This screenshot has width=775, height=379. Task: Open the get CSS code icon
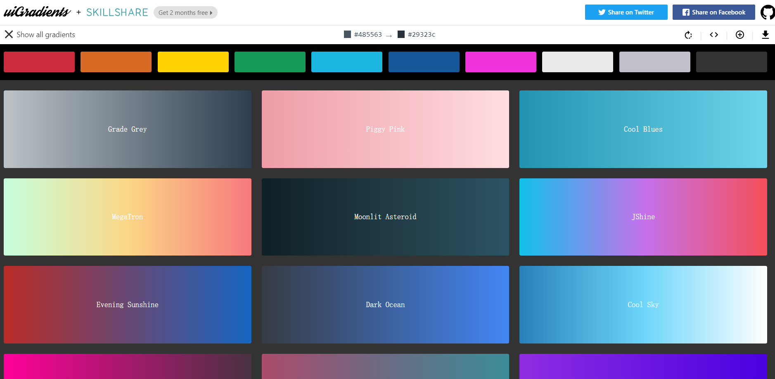tap(714, 35)
